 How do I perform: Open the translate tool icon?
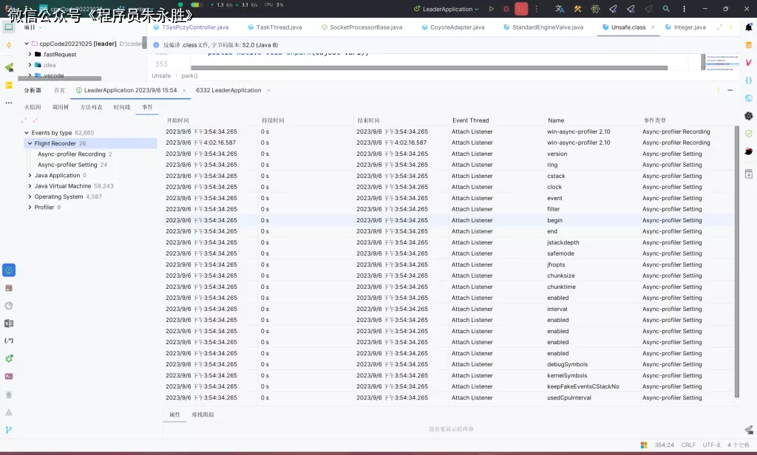[x=559, y=9]
